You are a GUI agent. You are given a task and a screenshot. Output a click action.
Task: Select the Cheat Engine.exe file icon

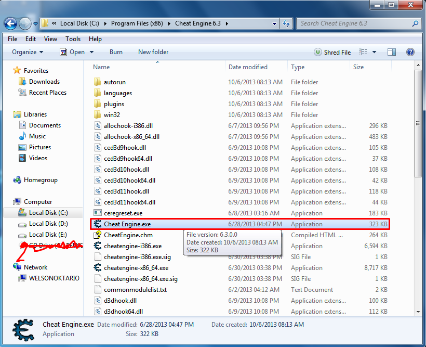click(x=97, y=224)
